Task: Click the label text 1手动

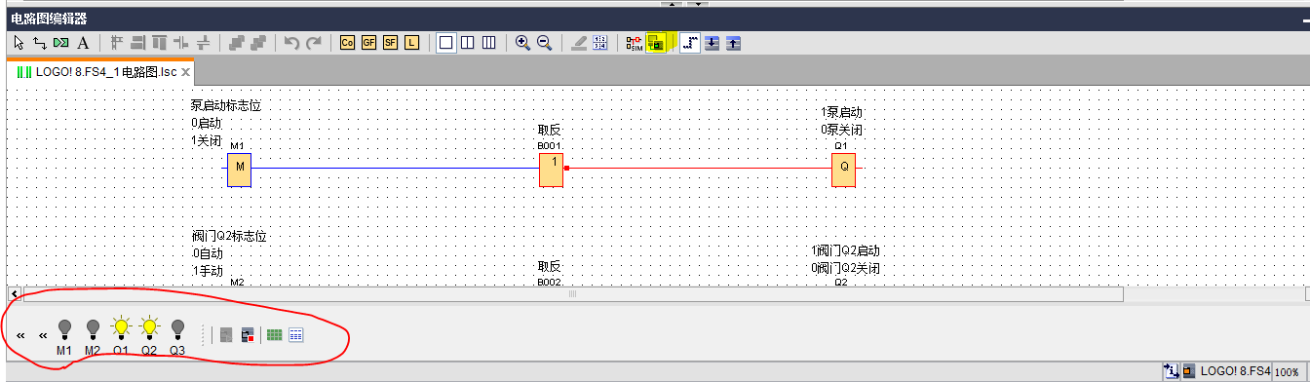Action: [208, 270]
